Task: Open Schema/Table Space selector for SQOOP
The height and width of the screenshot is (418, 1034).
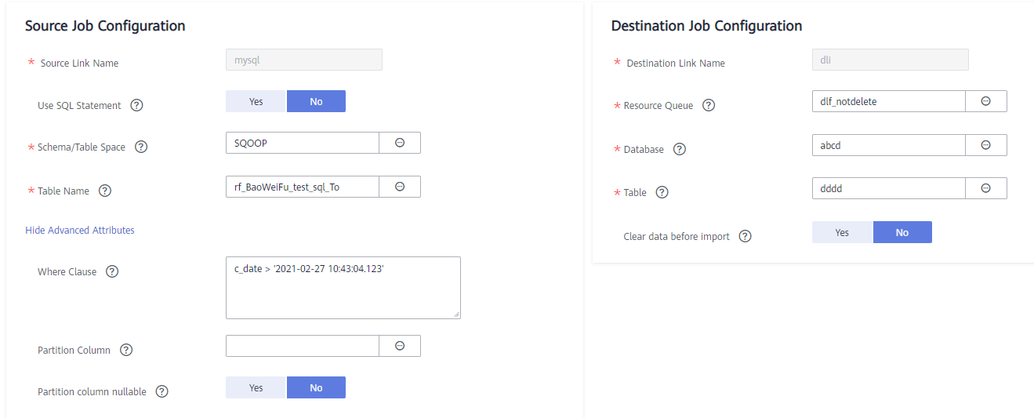Action: pos(400,143)
